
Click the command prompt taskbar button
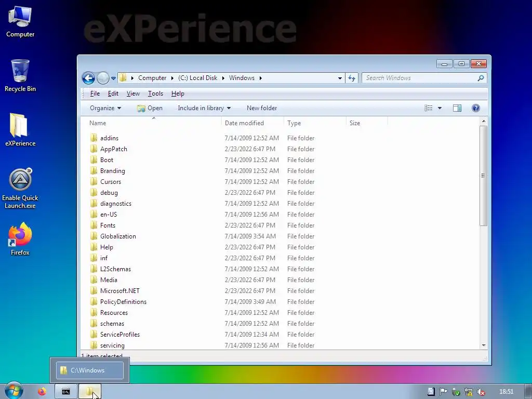[x=66, y=392]
